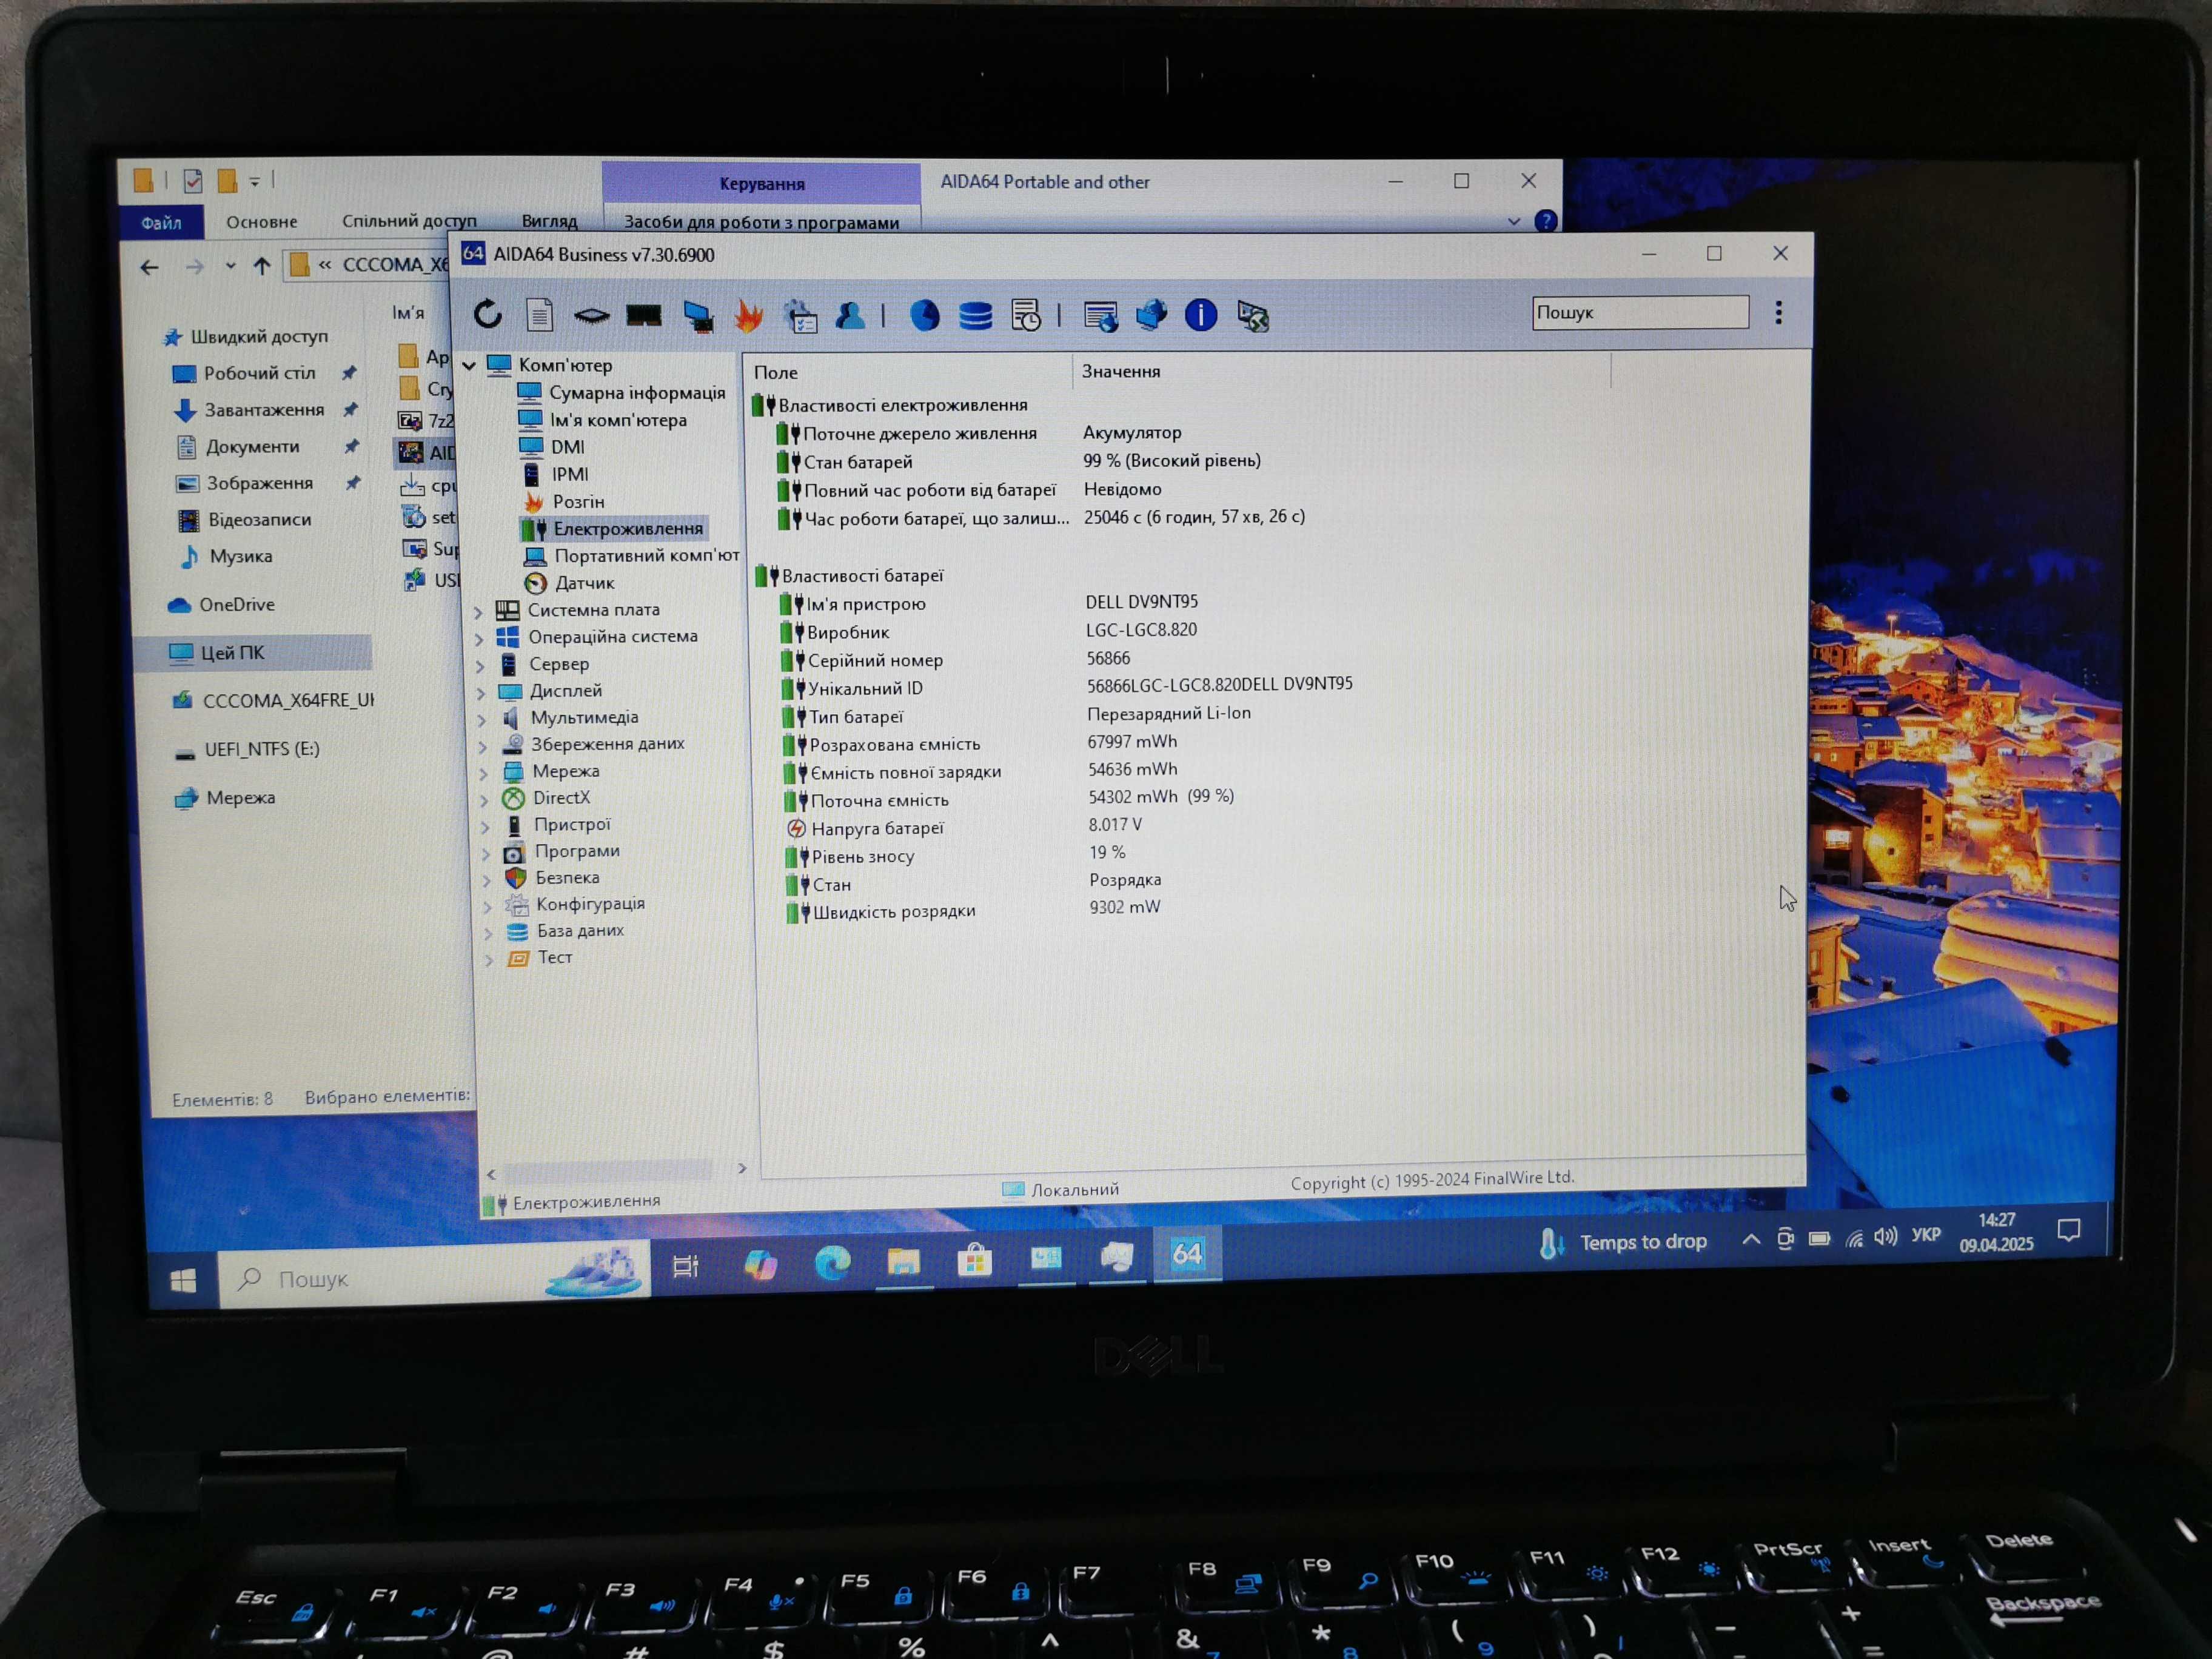The width and height of the screenshot is (2212, 1659).
Task: Open the database stack toolbar icon
Action: (x=975, y=316)
